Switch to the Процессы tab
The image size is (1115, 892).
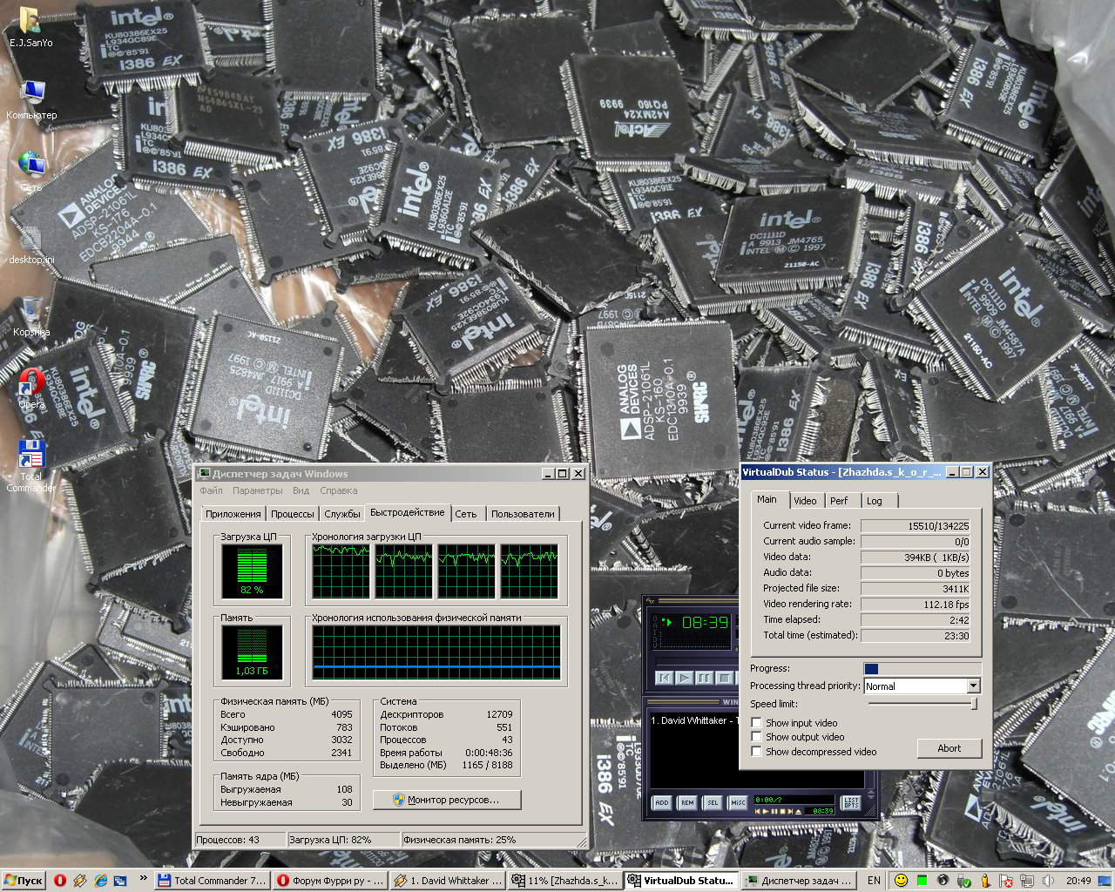coord(292,514)
